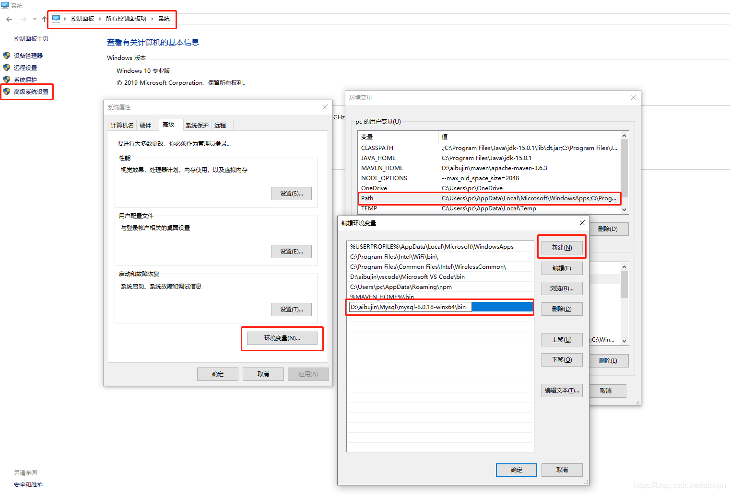Click the Forward arrow in navigation bar
The width and height of the screenshot is (730, 494).
[23, 19]
